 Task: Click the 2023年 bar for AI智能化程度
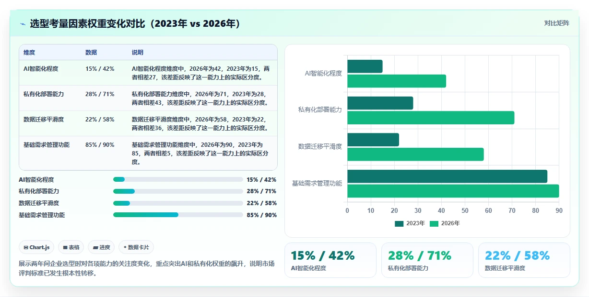(365, 66)
